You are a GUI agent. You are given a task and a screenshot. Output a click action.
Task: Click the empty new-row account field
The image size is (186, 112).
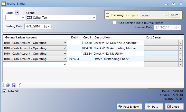pos(33,64)
